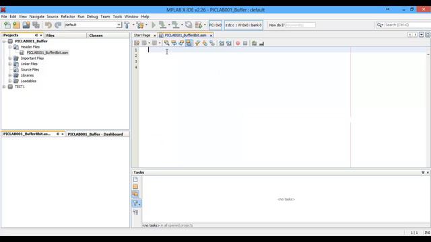Click the Read Device Memory icon

[x=176, y=25]
